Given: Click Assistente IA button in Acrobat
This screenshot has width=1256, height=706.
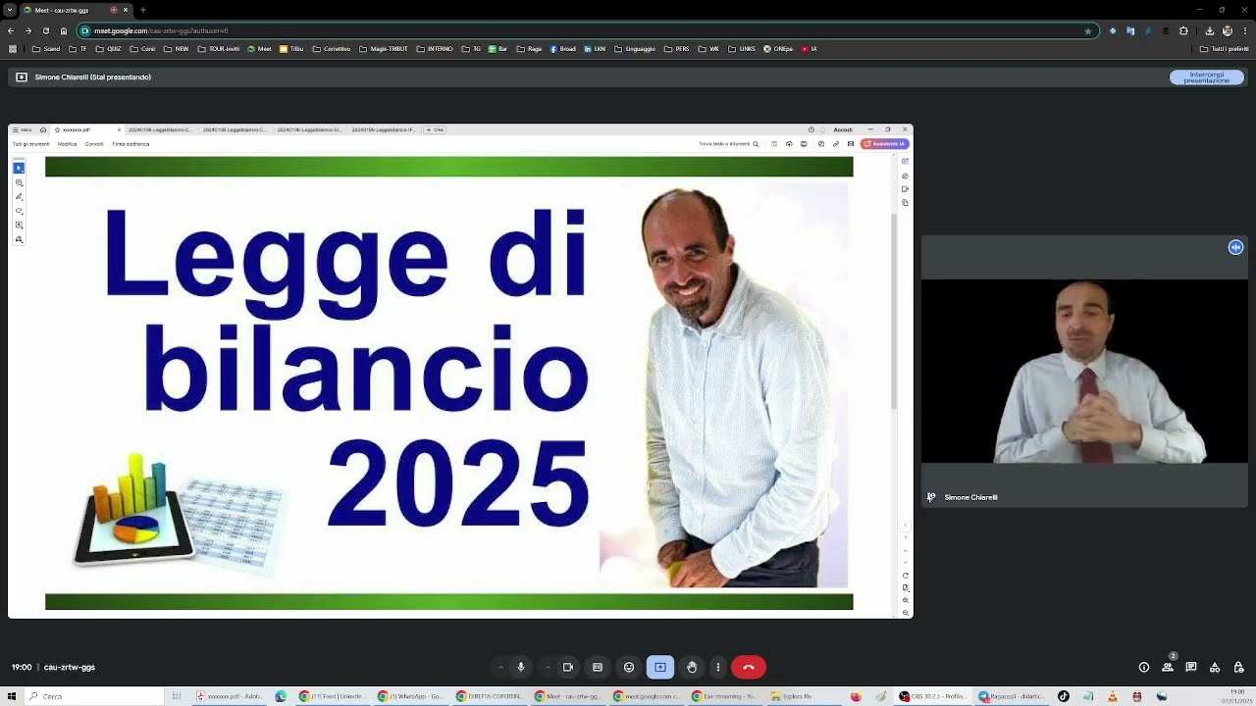Looking at the screenshot, I should pyautogui.click(x=884, y=144).
